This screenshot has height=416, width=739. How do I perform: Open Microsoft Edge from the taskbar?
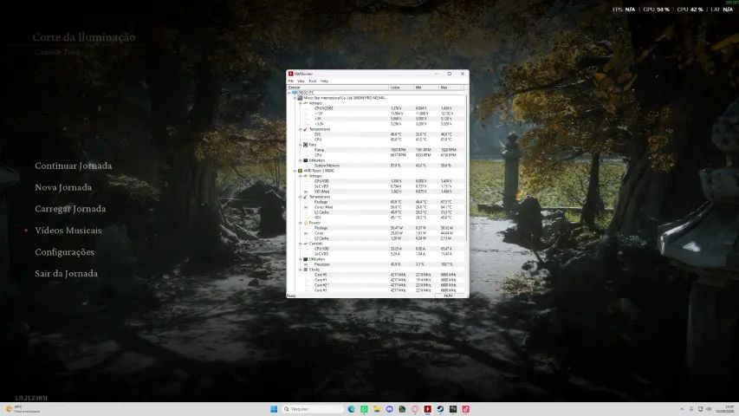pos(351,409)
